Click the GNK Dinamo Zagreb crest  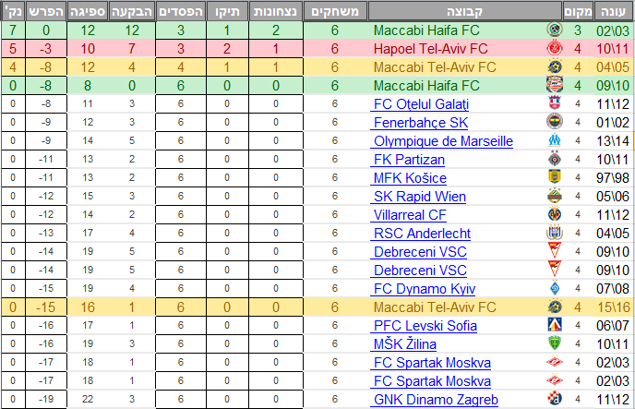pos(554,399)
